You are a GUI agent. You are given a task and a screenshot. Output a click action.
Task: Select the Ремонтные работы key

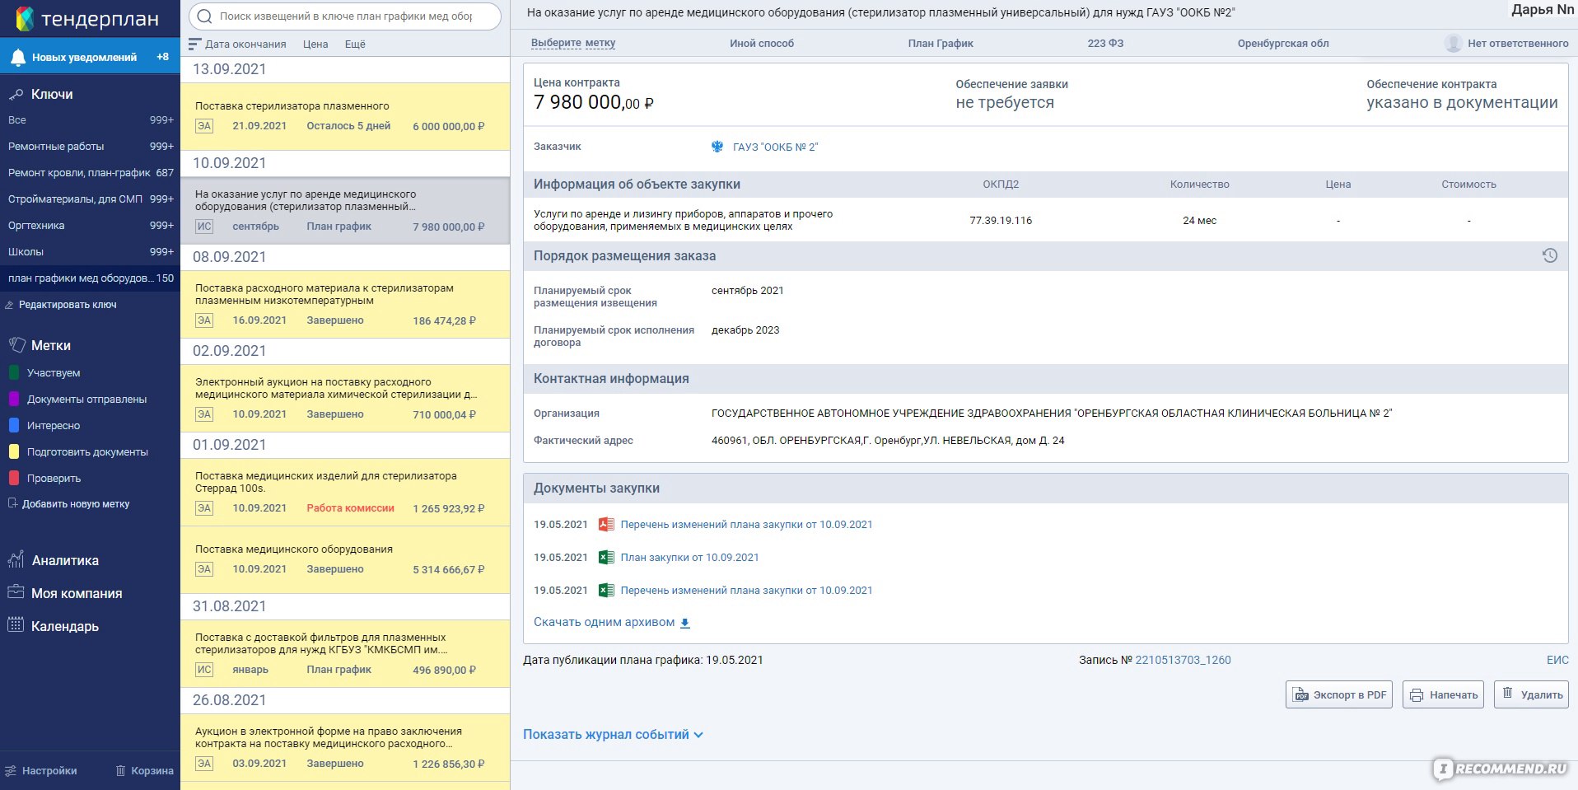pyautogui.click(x=90, y=147)
